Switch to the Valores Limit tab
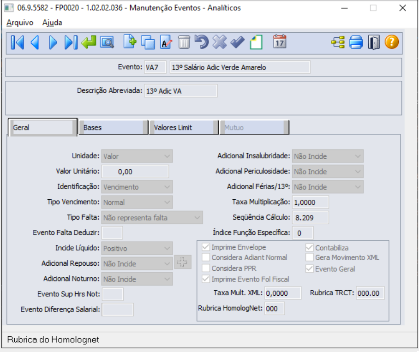The image size is (419, 352). tap(184, 127)
